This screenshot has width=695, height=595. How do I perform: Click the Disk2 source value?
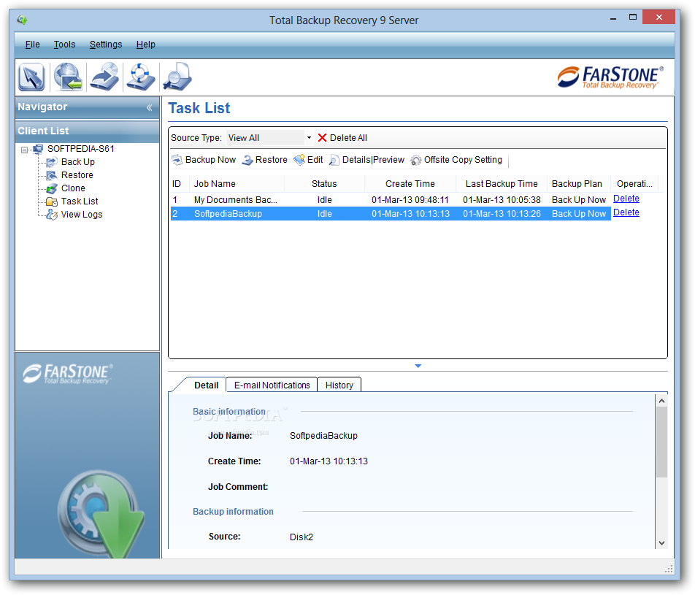tap(302, 537)
